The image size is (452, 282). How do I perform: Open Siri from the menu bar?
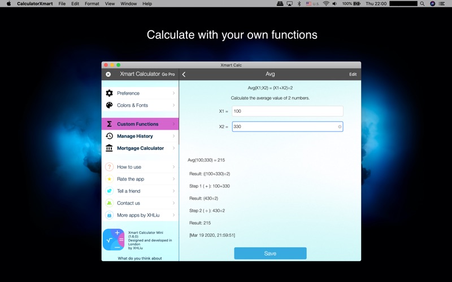(x=432, y=4)
